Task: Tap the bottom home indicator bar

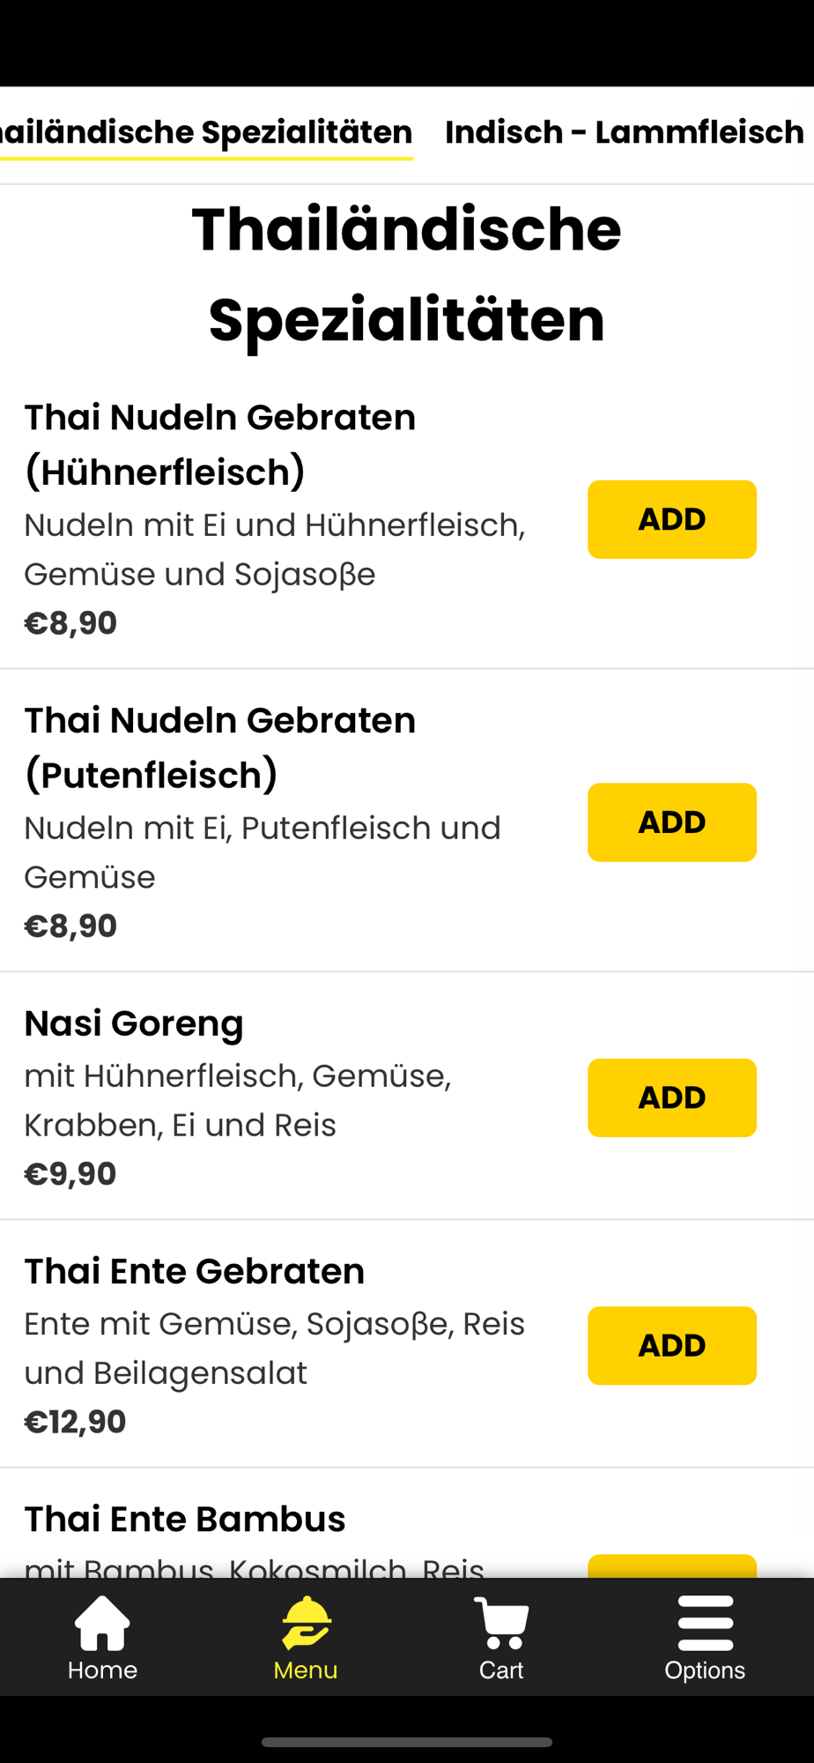Action: point(407,1742)
